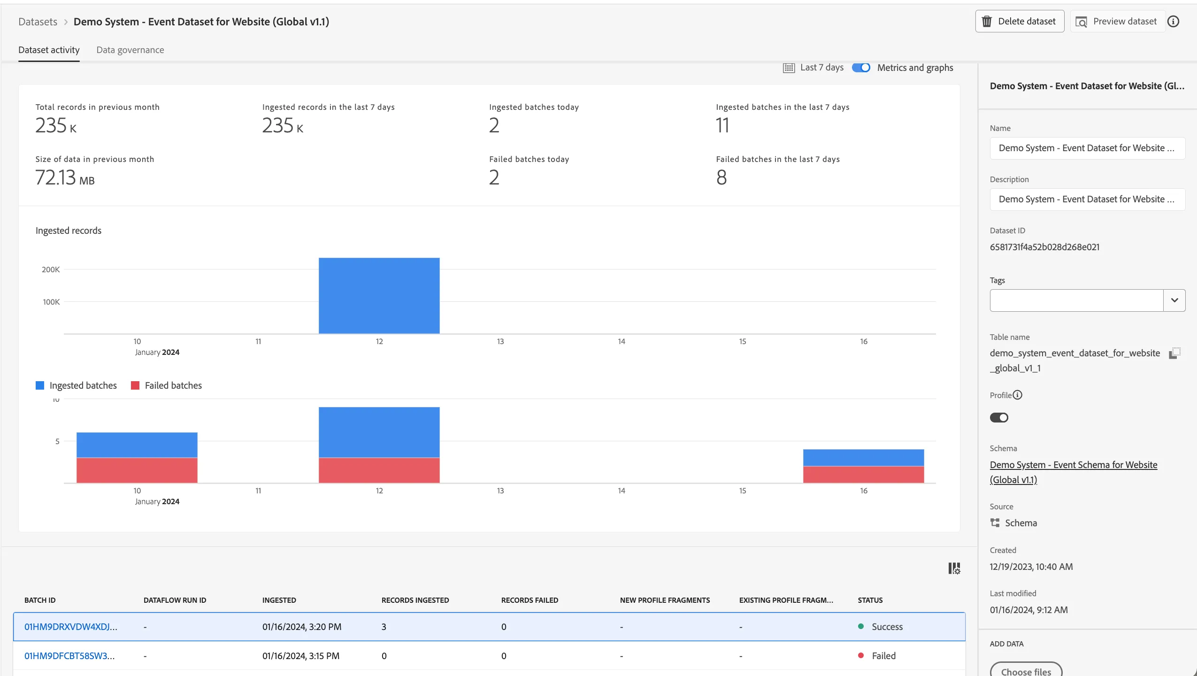This screenshot has width=1197, height=676.
Task: Click the January 10 ingested batches blue bar
Action: [x=137, y=445]
